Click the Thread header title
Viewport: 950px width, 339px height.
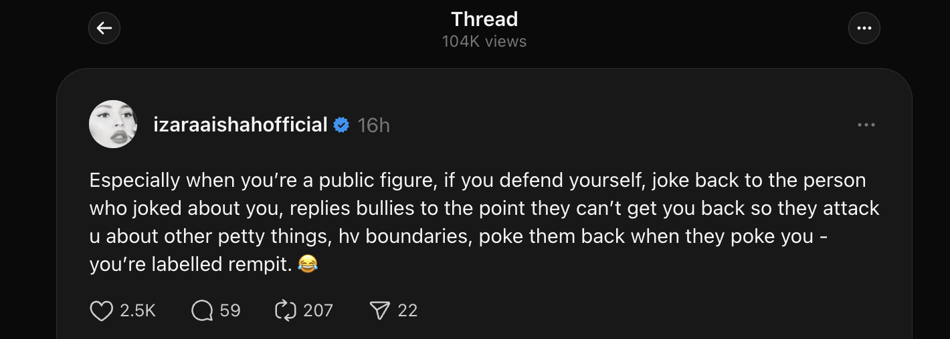point(484,19)
